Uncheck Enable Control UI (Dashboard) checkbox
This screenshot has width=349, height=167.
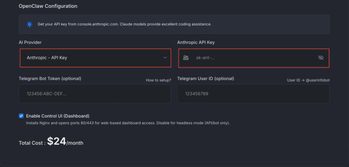pos(21,116)
